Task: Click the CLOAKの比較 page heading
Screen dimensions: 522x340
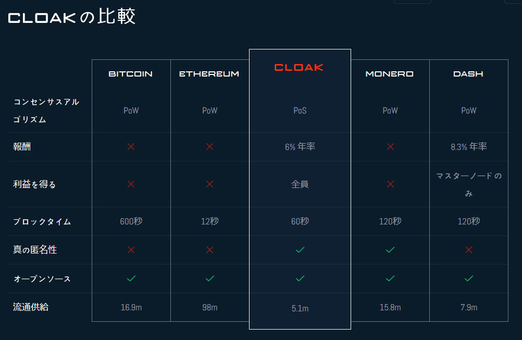Action: pos(71,17)
